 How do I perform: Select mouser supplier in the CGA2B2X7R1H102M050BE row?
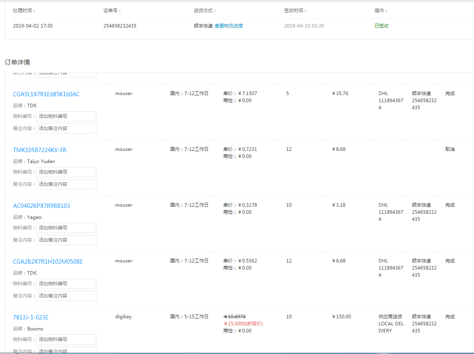tap(124, 261)
